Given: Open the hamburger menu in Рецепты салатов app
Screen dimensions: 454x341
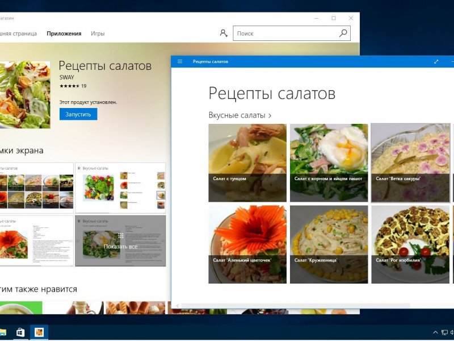Looking at the screenshot, I should click(x=180, y=61).
